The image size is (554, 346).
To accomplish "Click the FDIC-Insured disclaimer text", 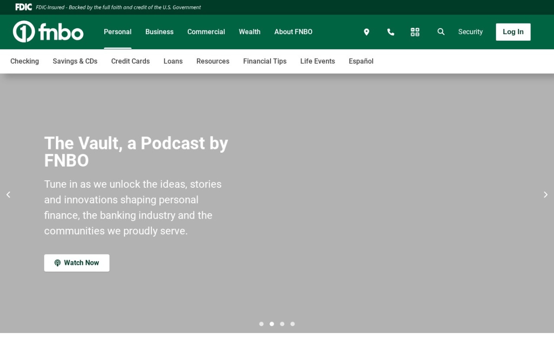I will pos(118,7).
